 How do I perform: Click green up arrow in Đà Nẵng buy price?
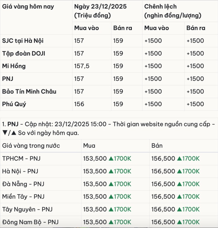(x=111, y=184)
